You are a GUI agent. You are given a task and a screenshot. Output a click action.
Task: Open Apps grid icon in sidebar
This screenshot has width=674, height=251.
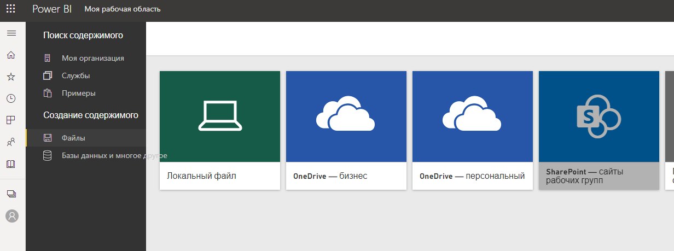11,120
